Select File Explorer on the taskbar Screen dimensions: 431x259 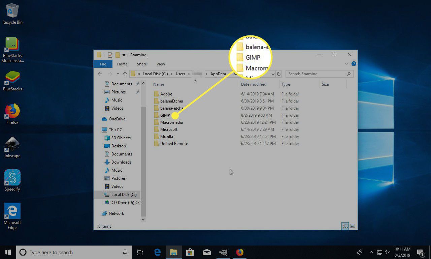[x=173, y=252]
